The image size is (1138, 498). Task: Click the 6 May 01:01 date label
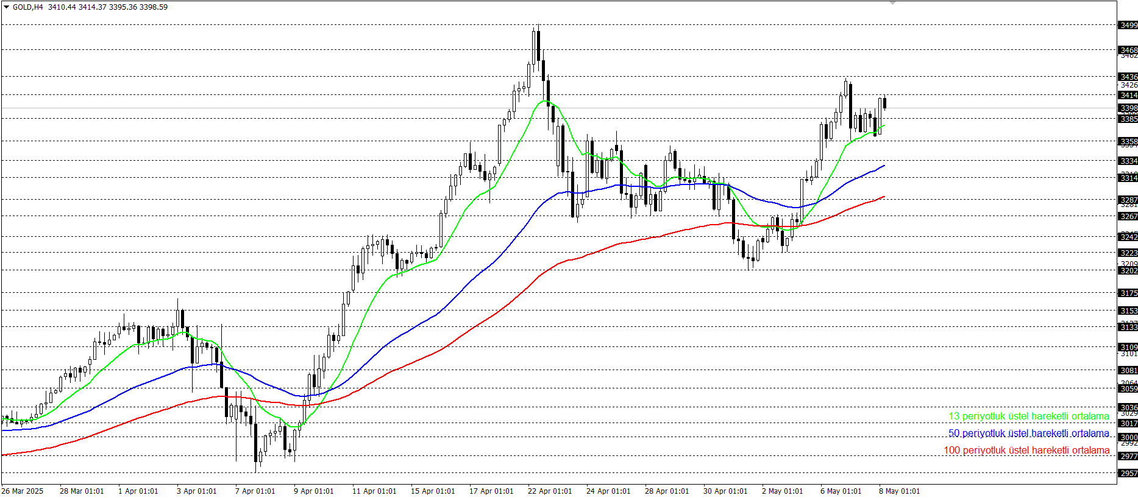click(841, 491)
